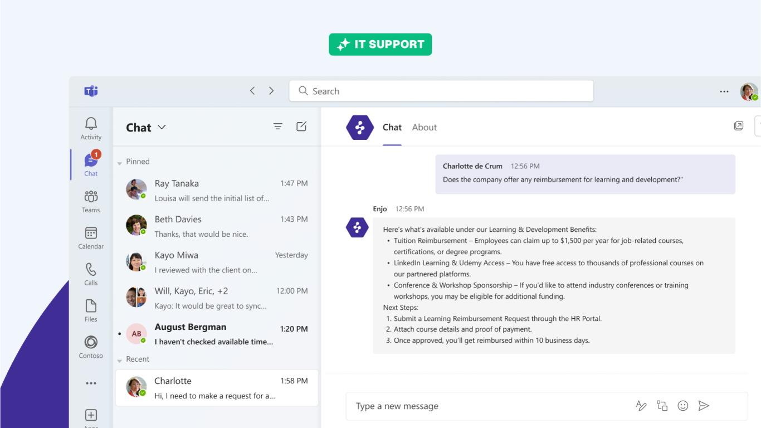Image resolution: width=761 pixels, height=428 pixels.
Task: Open the Activity bell icon
Action: (x=91, y=124)
